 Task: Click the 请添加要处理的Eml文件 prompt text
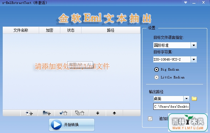pos(72,66)
